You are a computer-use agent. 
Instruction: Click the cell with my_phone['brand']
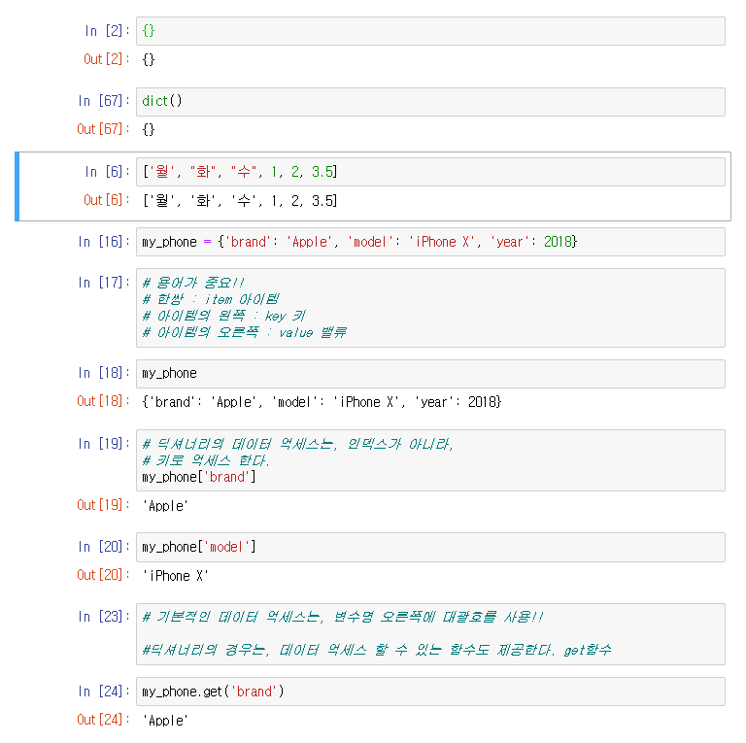click(430, 460)
